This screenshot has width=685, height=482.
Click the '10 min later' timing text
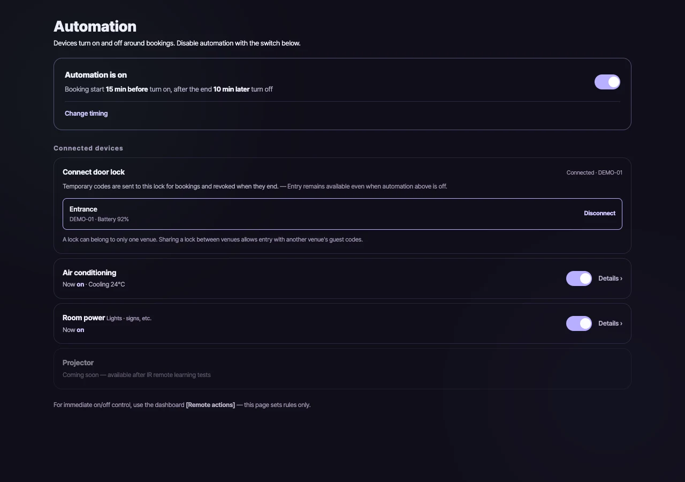(x=231, y=89)
